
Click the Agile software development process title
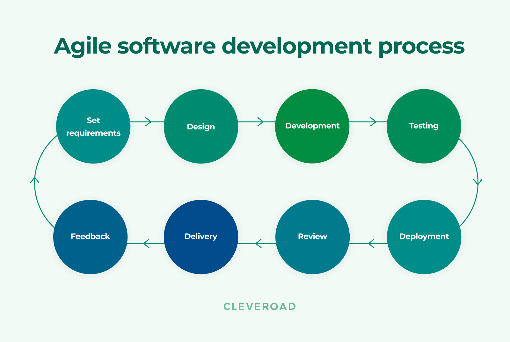click(x=259, y=47)
